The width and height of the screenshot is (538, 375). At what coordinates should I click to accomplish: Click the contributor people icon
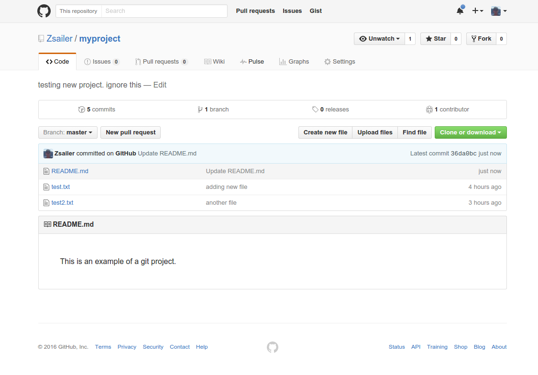429,110
